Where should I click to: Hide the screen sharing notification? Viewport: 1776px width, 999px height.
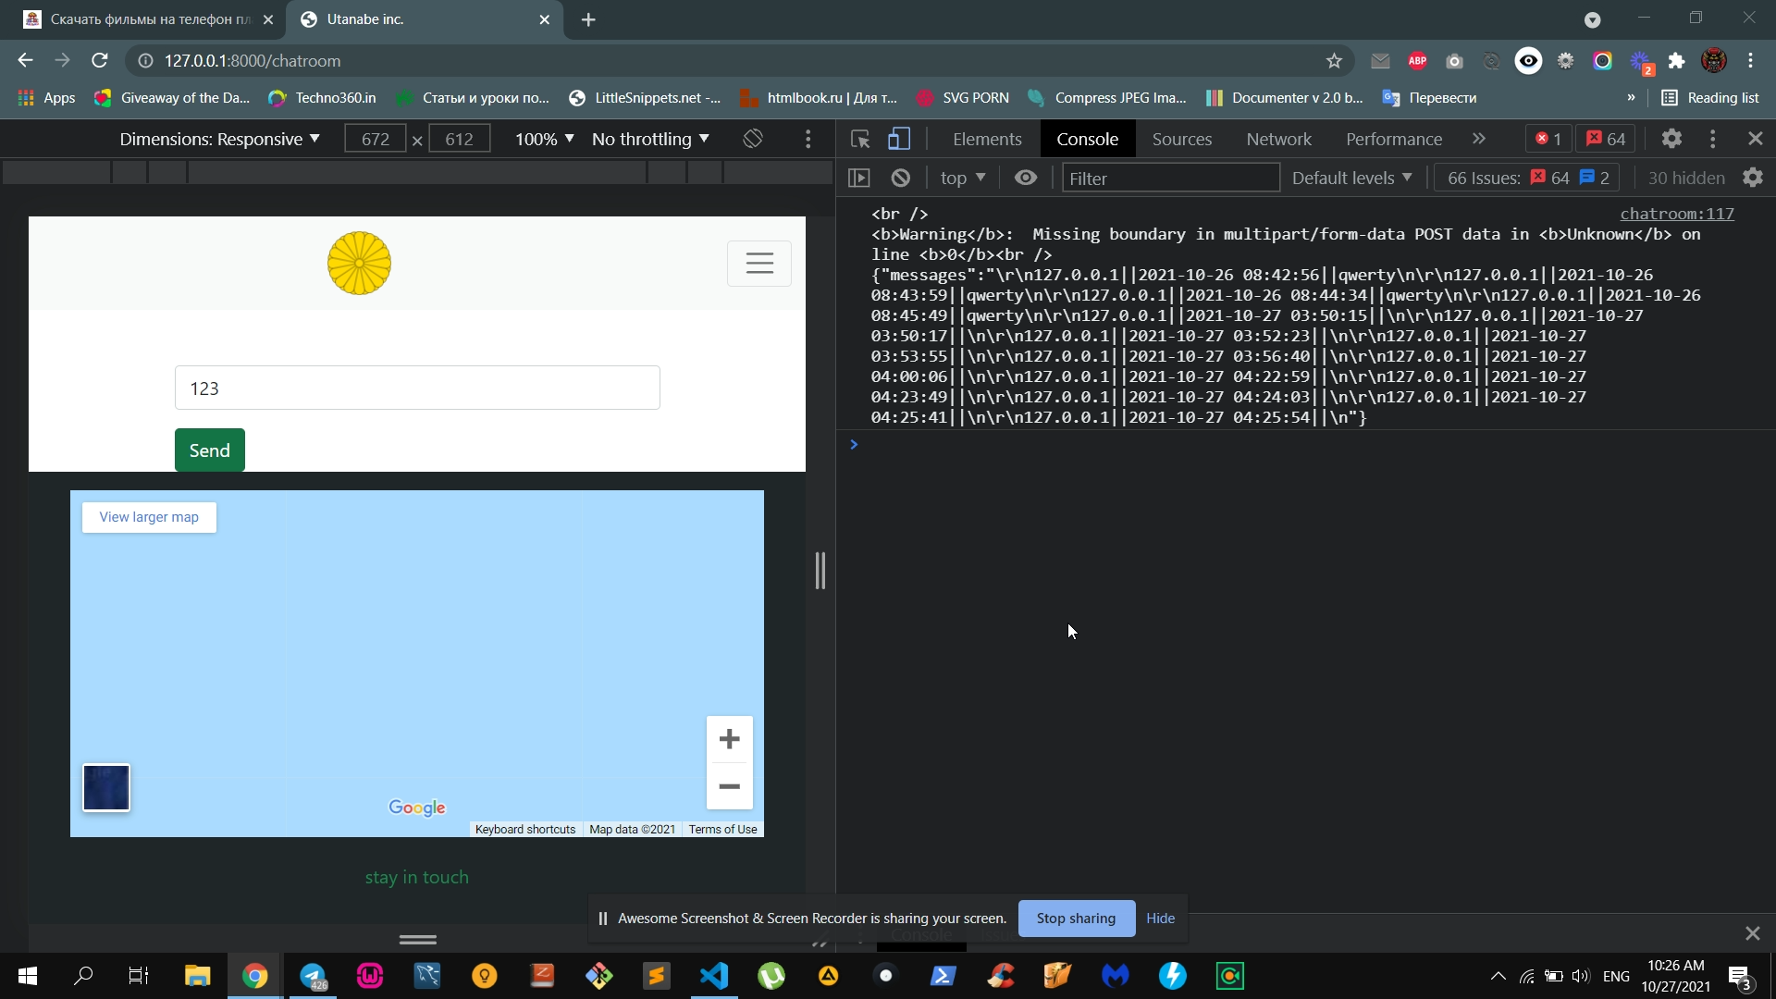(x=1160, y=919)
